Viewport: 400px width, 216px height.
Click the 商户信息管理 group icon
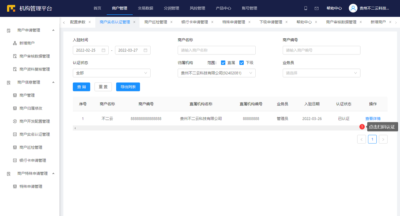pos(9,82)
